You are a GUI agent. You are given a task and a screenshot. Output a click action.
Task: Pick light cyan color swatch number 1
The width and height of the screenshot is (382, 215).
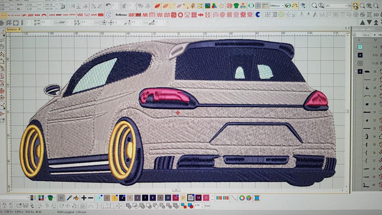pyautogui.click(x=99, y=198)
